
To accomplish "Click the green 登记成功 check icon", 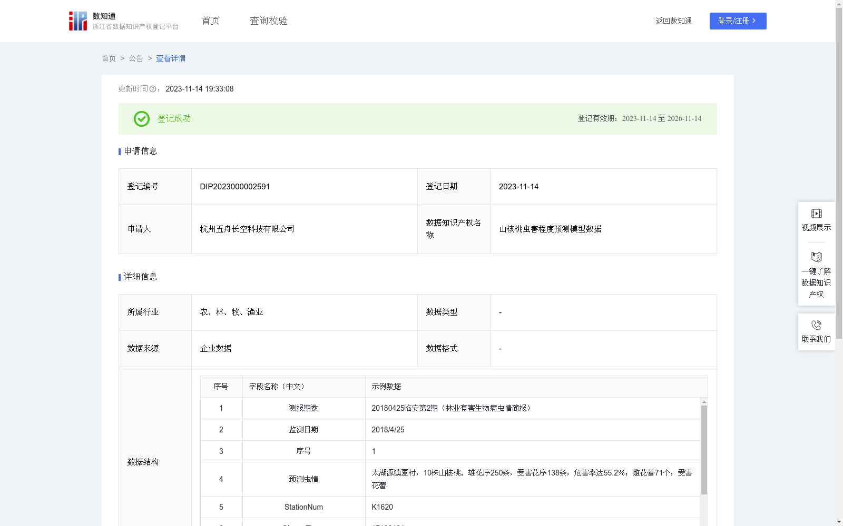I will [x=141, y=119].
